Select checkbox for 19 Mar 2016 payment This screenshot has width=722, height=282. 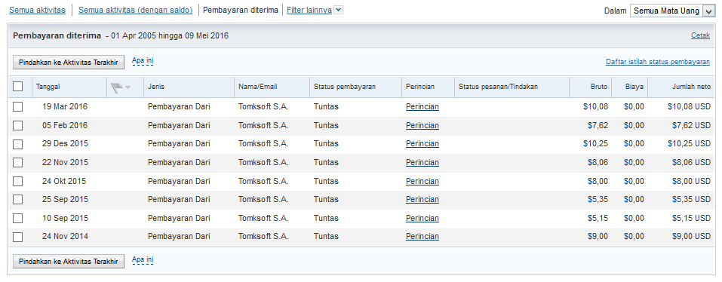(17, 107)
